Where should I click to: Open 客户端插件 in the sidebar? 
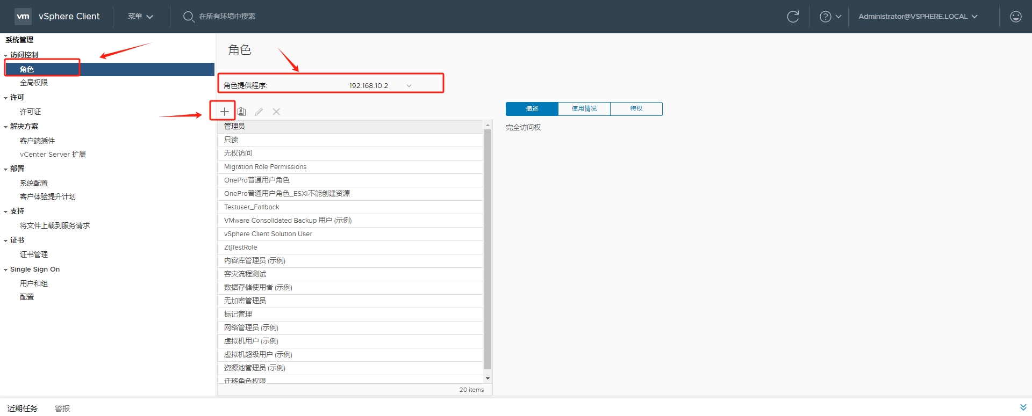click(37, 141)
